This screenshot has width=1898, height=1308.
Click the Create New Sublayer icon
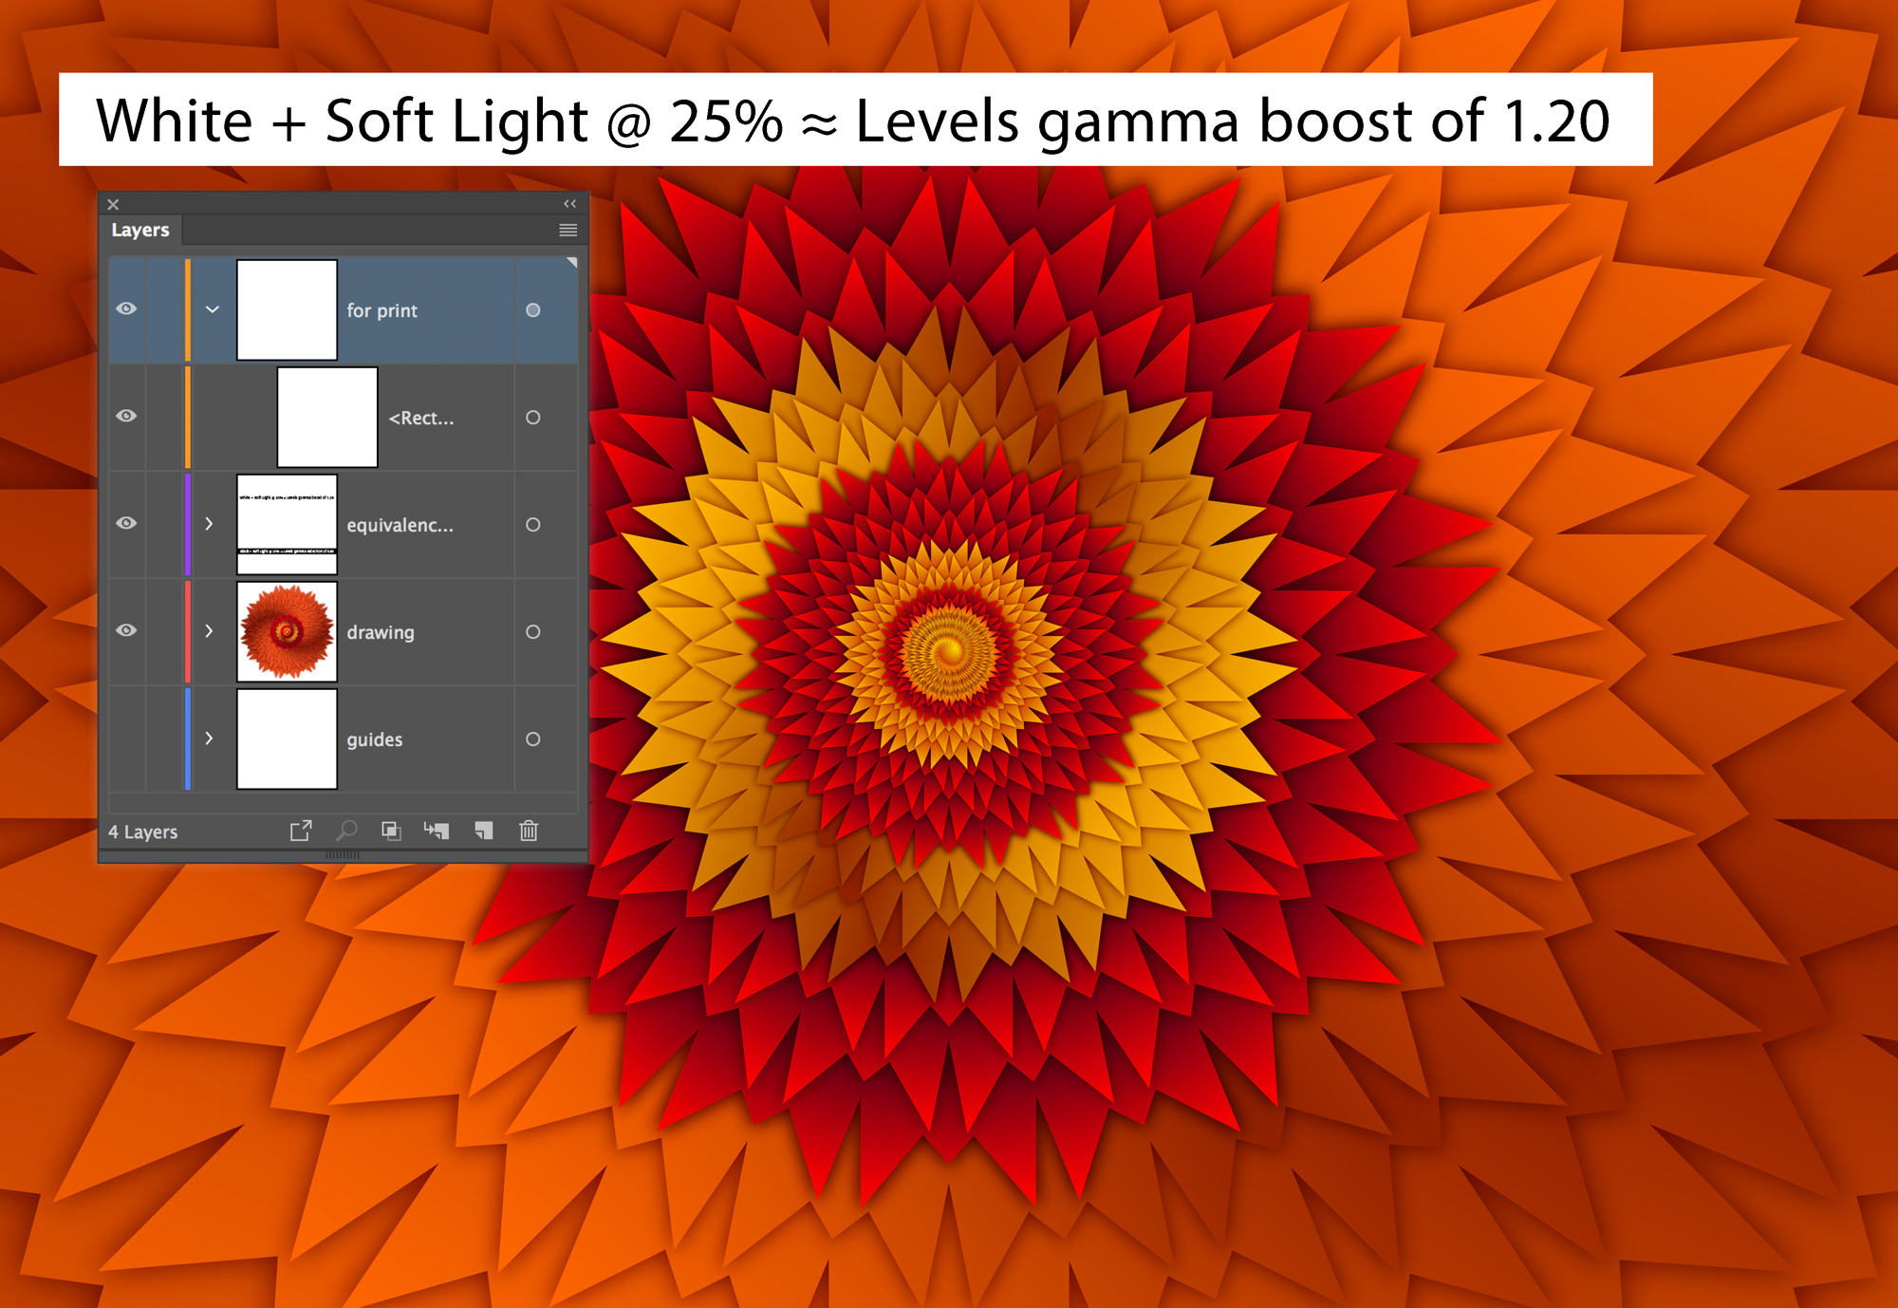pyautogui.click(x=437, y=831)
